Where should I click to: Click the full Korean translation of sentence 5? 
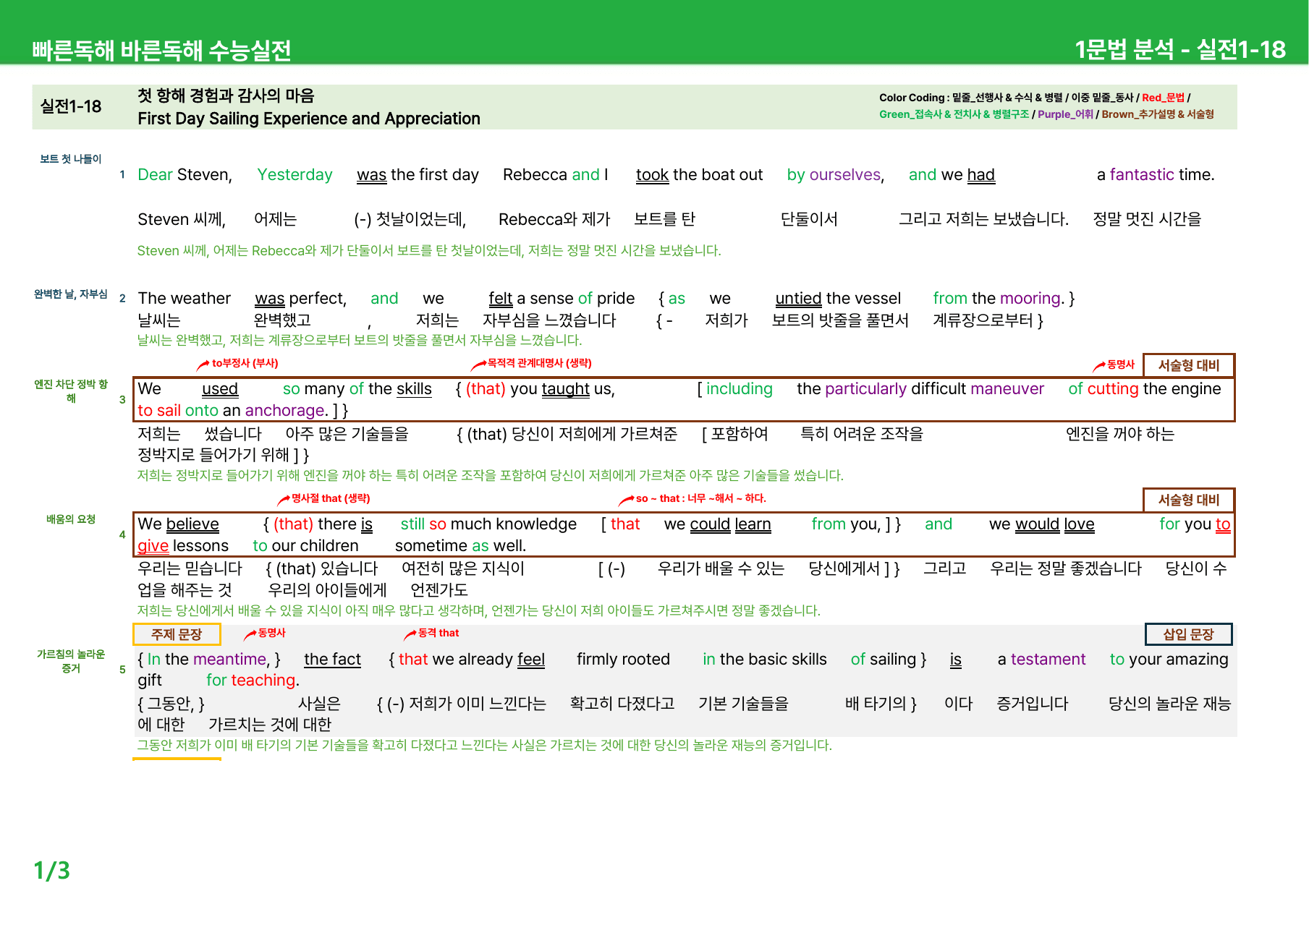coord(485,746)
